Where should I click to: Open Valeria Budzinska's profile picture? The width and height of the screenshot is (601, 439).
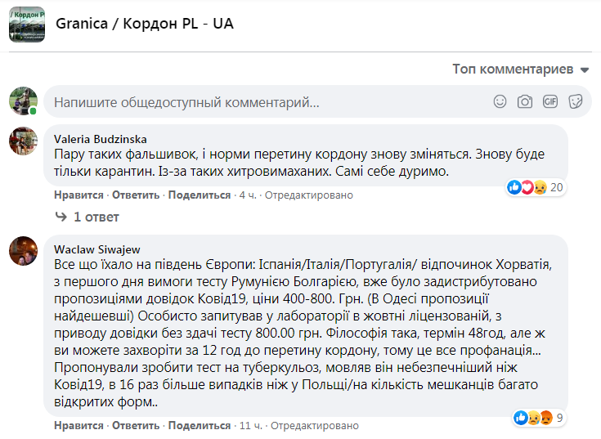23,141
